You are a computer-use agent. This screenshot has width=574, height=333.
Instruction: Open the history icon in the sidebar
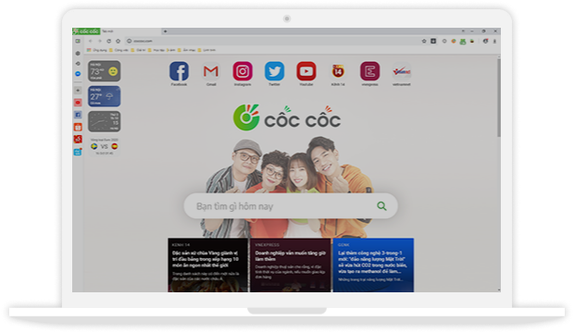point(78,64)
